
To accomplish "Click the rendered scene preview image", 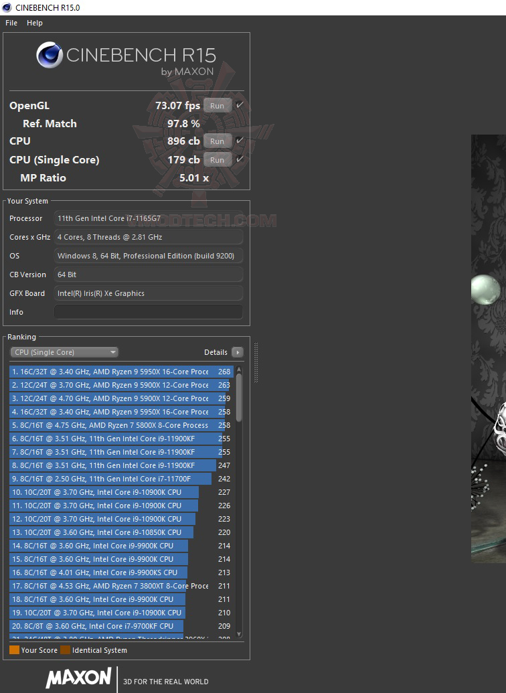I will 489,349.
